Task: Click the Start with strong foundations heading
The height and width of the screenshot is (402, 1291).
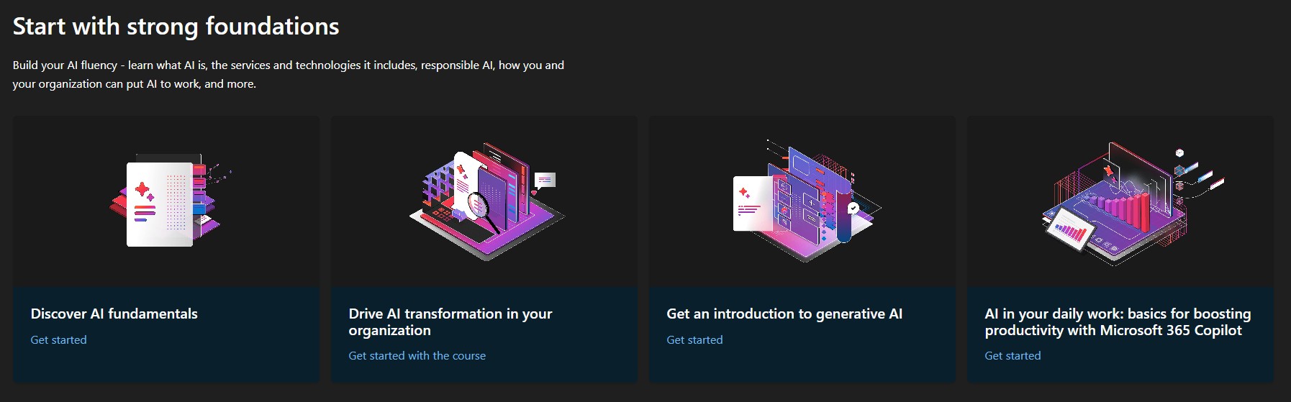Action: pyautogui.click(x=176, y=27)
